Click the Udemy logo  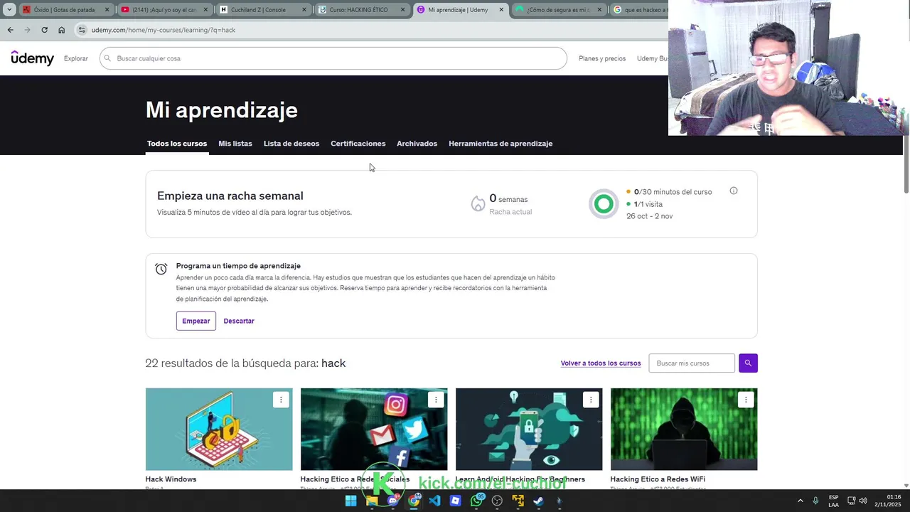33,58
